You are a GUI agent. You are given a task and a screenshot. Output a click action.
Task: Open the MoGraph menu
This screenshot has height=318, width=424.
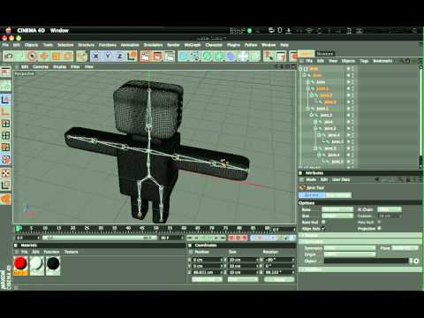coord(193,45)
